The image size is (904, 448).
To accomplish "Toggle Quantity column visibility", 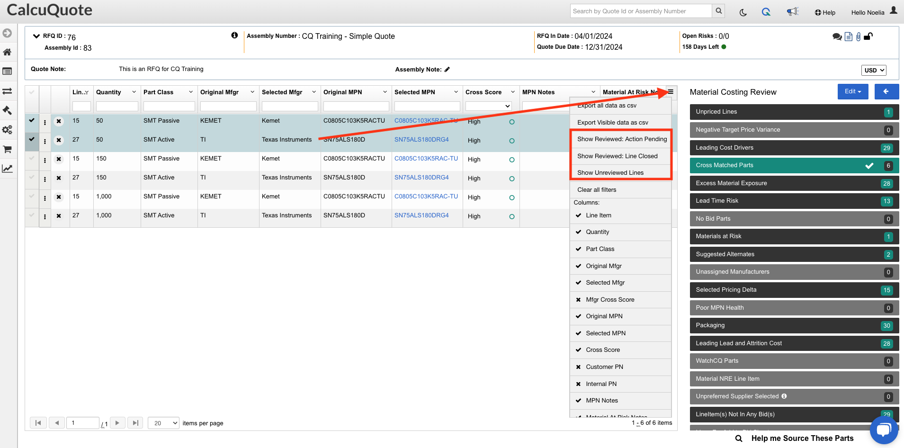I will pos(620,232).
